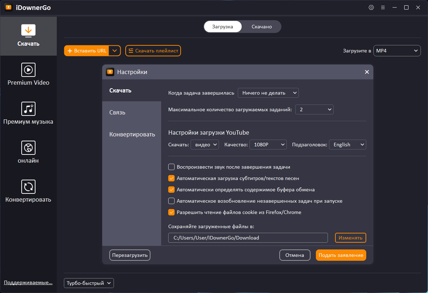
Task: Open the application settings gear icon
Action: click(x=371, y=7)
